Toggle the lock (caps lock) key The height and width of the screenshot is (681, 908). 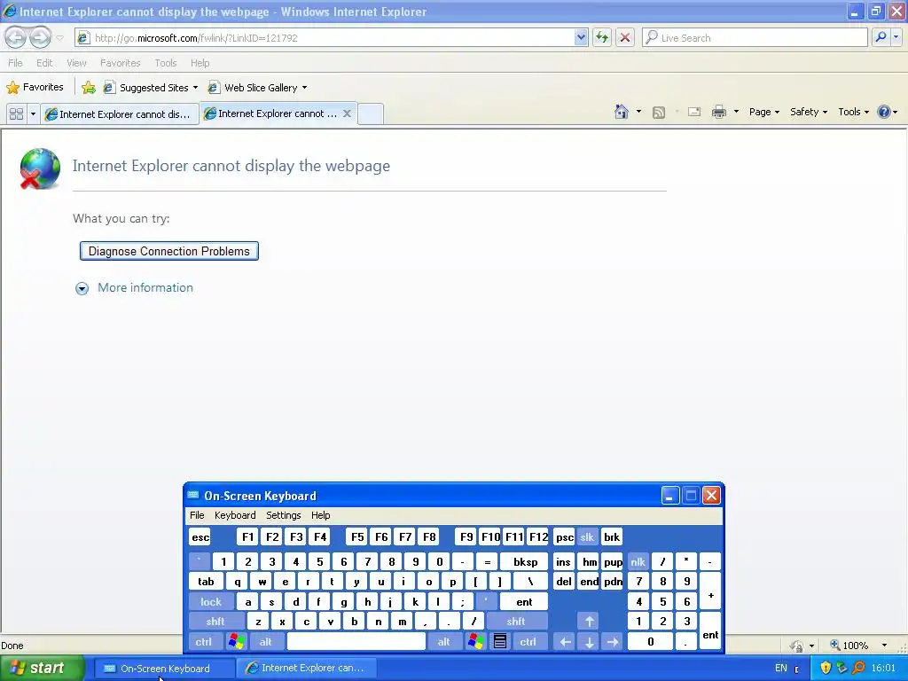click(211, 602)
